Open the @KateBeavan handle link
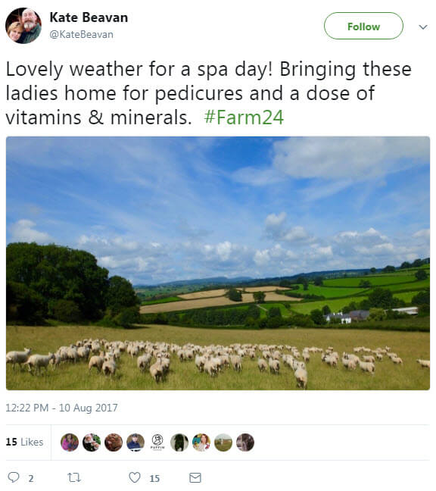 pos(81,34)
